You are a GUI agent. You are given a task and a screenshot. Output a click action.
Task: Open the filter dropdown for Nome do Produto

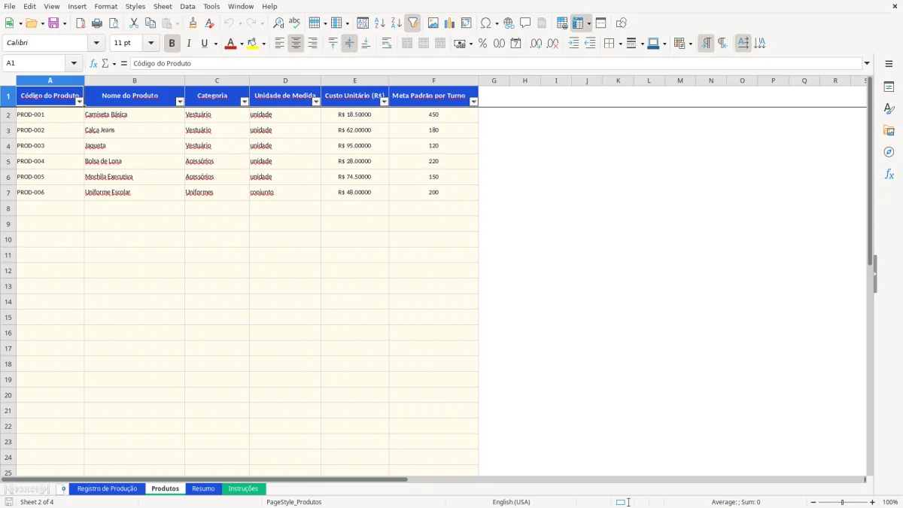point(180,102)
